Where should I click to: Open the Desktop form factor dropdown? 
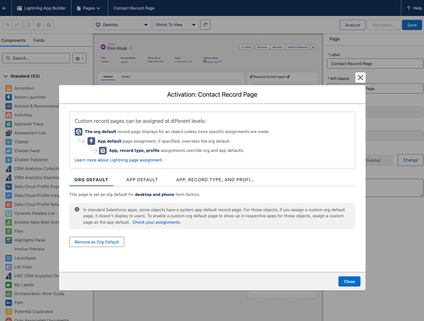pos(122,25)
